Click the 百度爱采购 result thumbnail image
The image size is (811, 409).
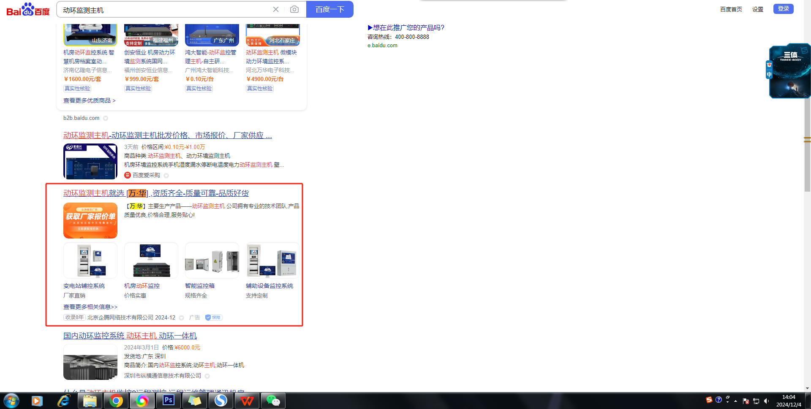90,161
